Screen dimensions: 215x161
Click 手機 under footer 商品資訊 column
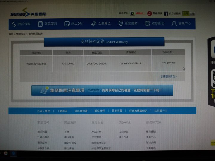(x=67, y=132)
